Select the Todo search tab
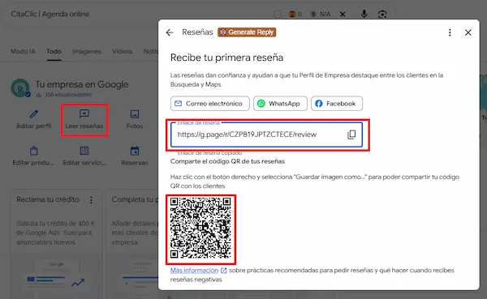This screenshot has height=299, width=487. click(54, 52)
